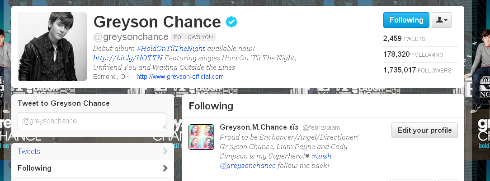View the 2,459 Tweets count
The width and height of the screenshot is (490, 181).
click(x=404, y=39)
